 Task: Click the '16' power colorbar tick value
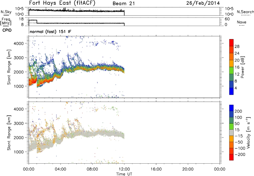[x=237, y=67]
